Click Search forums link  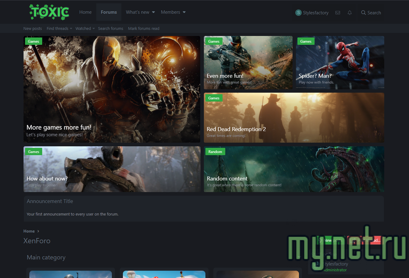click(x=111, y=29)
